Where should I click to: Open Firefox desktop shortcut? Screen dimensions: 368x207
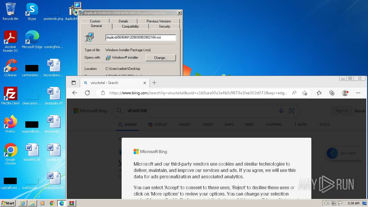tap(10, 124)
